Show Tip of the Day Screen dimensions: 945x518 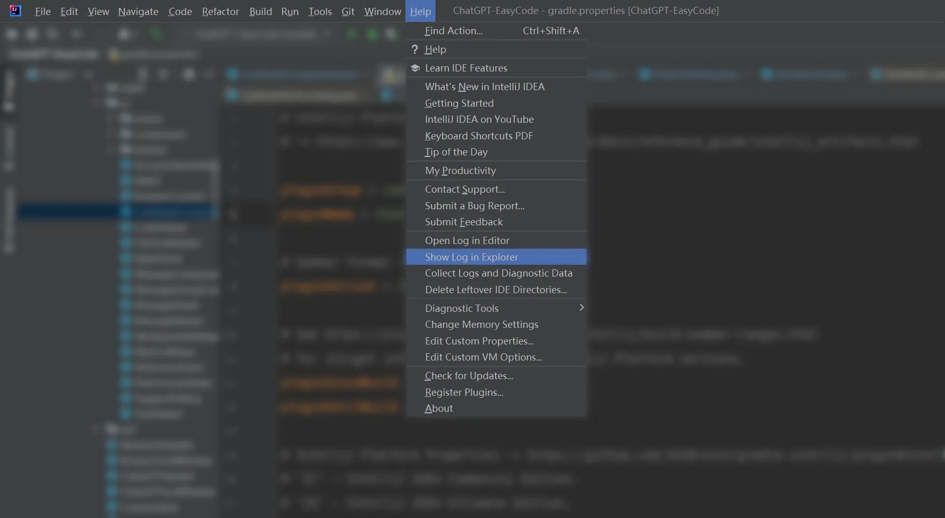click(496, 152)
